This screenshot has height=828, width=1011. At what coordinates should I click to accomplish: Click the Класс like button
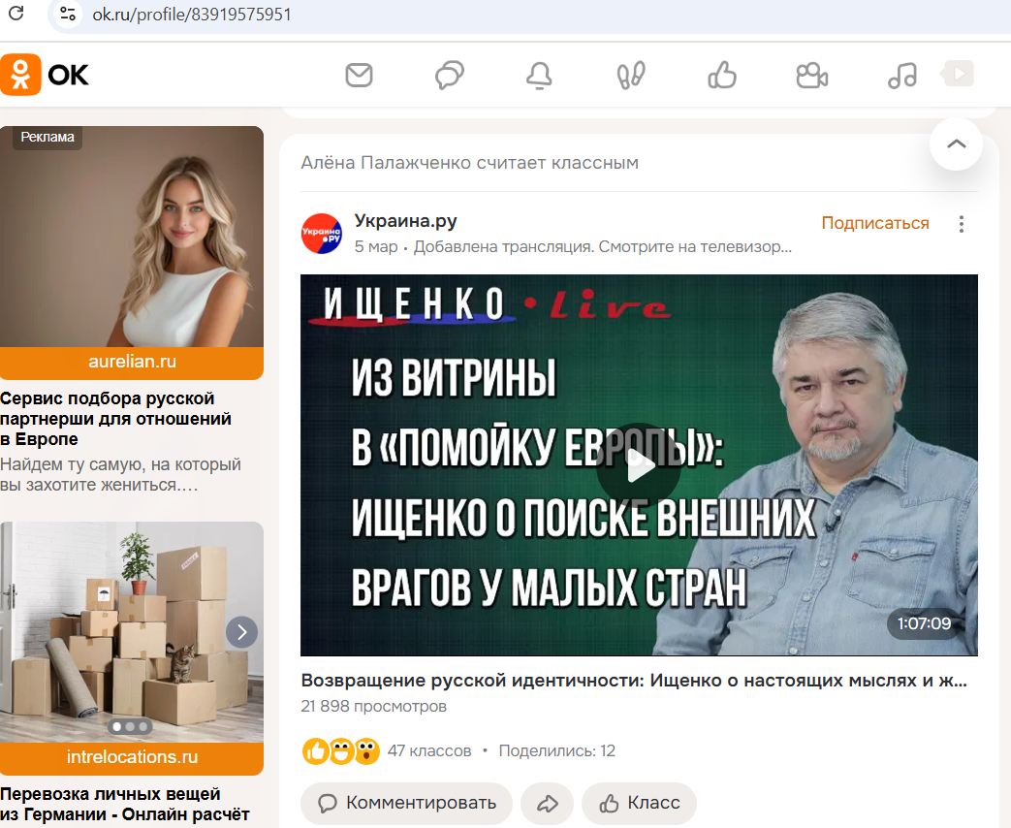(x=639, y=803)
